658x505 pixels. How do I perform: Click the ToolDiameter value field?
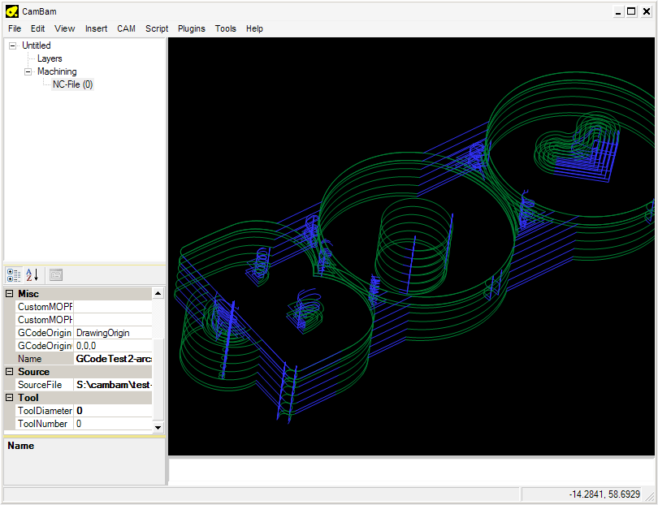coord(112,411)
